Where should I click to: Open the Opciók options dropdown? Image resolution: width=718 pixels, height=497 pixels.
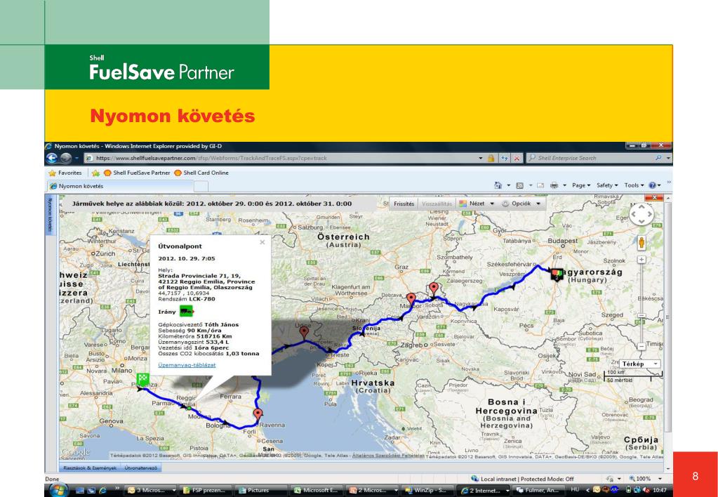click(521, 204)
